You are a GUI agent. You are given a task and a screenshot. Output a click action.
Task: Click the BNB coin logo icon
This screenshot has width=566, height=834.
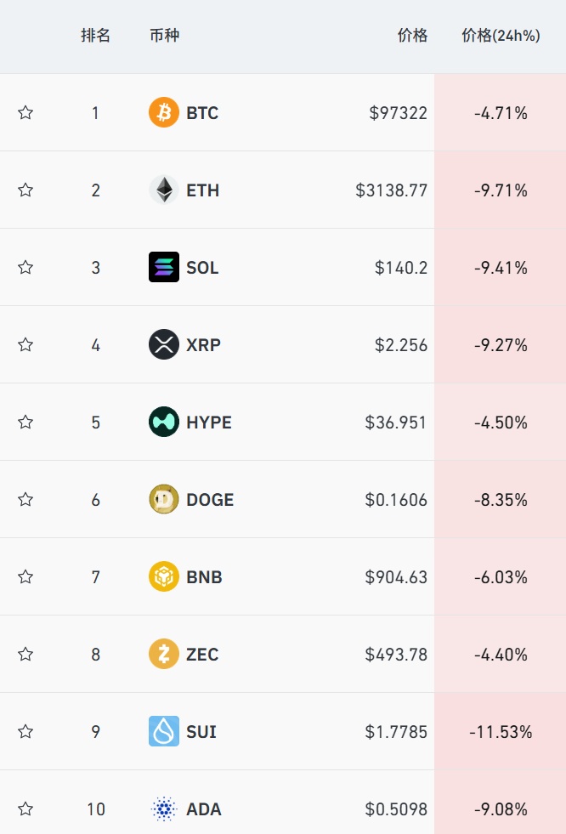163,576
